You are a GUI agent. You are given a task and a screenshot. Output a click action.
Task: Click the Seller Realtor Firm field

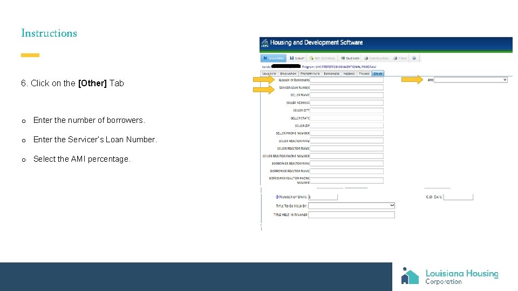tap(346, 141)
